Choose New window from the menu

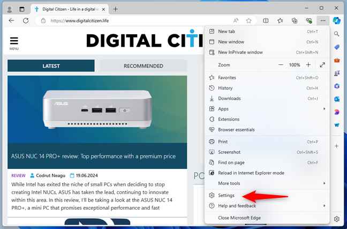click(x=267, y=42)
